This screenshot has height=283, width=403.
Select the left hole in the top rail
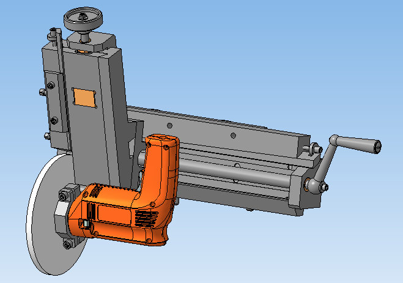(x=169, y=125)
